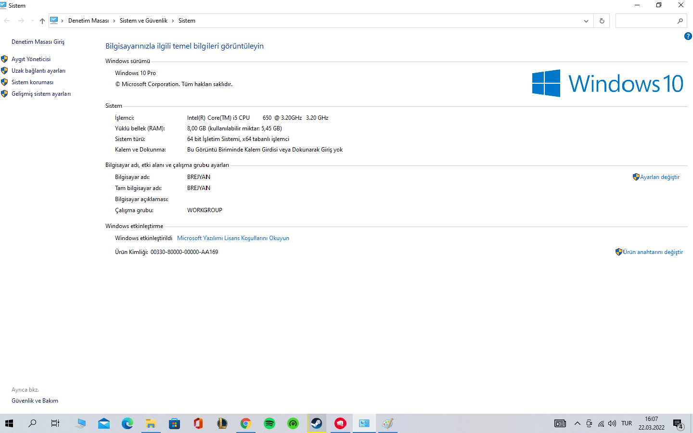The height and width of the screenshot is (433, 693).
Task: Click the WORKGROUP value
Action: coord(205,210)
